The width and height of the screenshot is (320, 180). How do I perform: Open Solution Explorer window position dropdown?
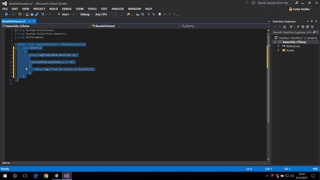click(x=307, y=21)
